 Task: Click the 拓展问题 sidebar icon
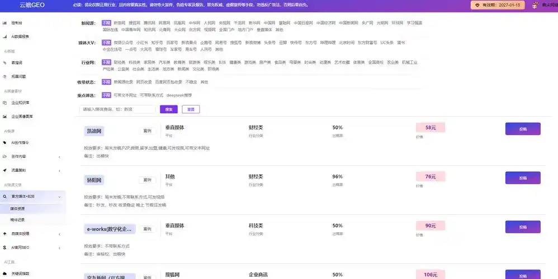5,76
